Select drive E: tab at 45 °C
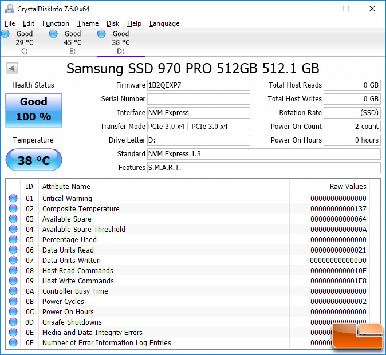The image size is (386, 355). (72, 42)
